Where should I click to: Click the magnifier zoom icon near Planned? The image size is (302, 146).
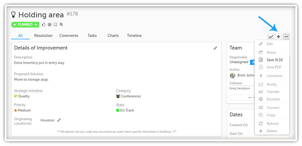pos(61,25)
